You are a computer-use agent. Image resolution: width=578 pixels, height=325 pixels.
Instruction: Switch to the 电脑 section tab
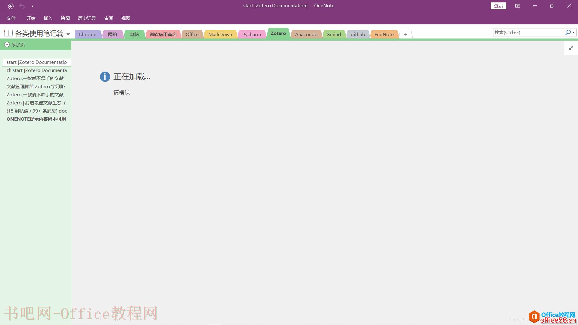(x=134, y=34)
